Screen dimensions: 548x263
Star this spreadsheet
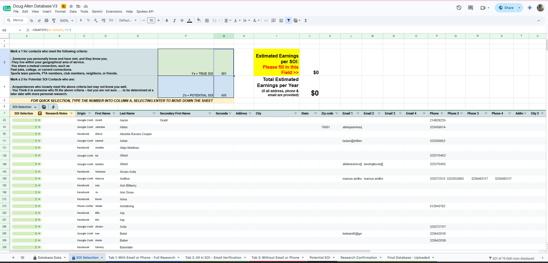[71, 6]
